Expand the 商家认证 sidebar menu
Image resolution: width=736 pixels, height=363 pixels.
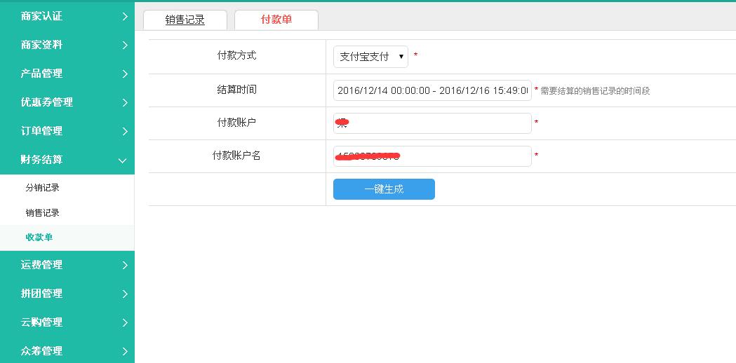[42, 16]
